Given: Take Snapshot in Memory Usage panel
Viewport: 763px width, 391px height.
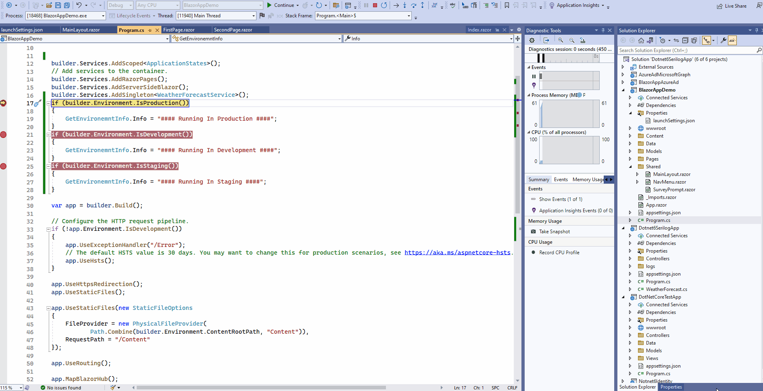Looking at the screenshot, I should [x=554, y=231].
